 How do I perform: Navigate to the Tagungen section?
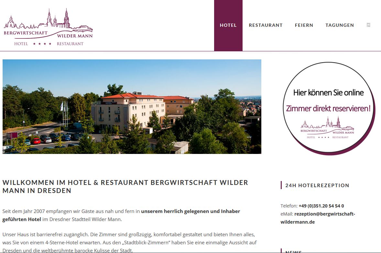(340, 25)
